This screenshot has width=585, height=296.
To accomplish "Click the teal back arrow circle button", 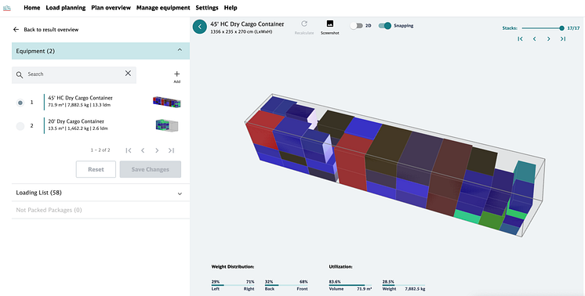I will point(200,27).
